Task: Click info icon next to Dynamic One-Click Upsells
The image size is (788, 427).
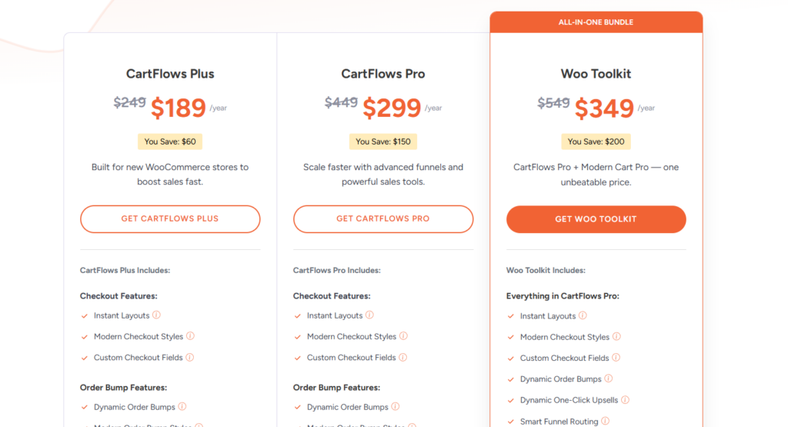Action: (625, 400)
